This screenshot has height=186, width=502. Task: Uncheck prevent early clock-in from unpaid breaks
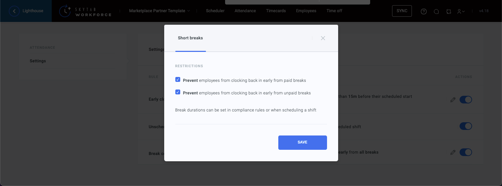178,92
